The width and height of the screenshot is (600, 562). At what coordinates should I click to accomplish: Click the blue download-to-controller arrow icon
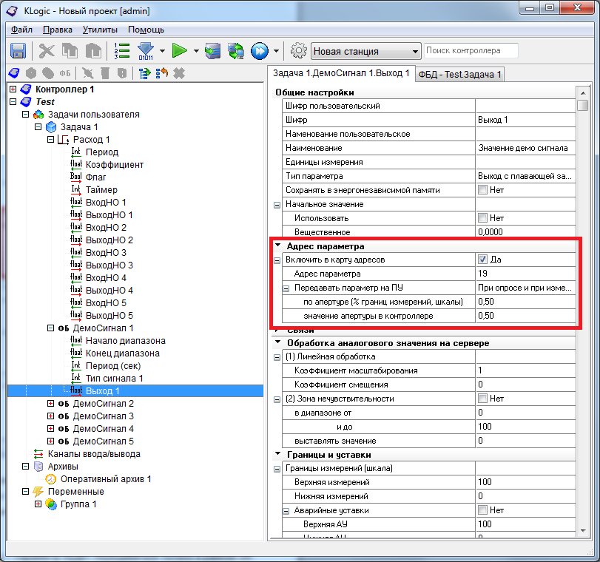coord(145,51)
